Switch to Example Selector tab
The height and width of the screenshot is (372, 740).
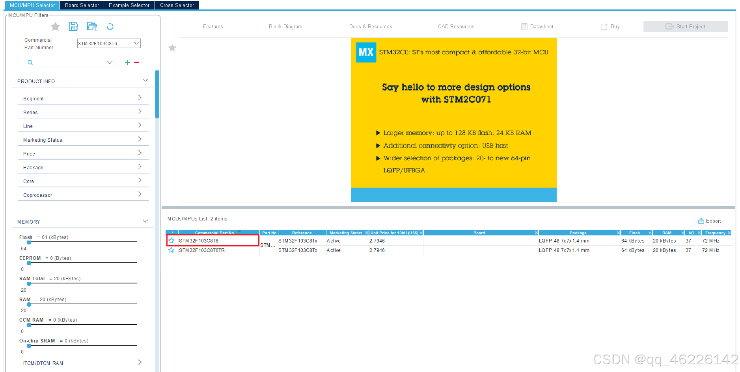(x=129, y=5)
